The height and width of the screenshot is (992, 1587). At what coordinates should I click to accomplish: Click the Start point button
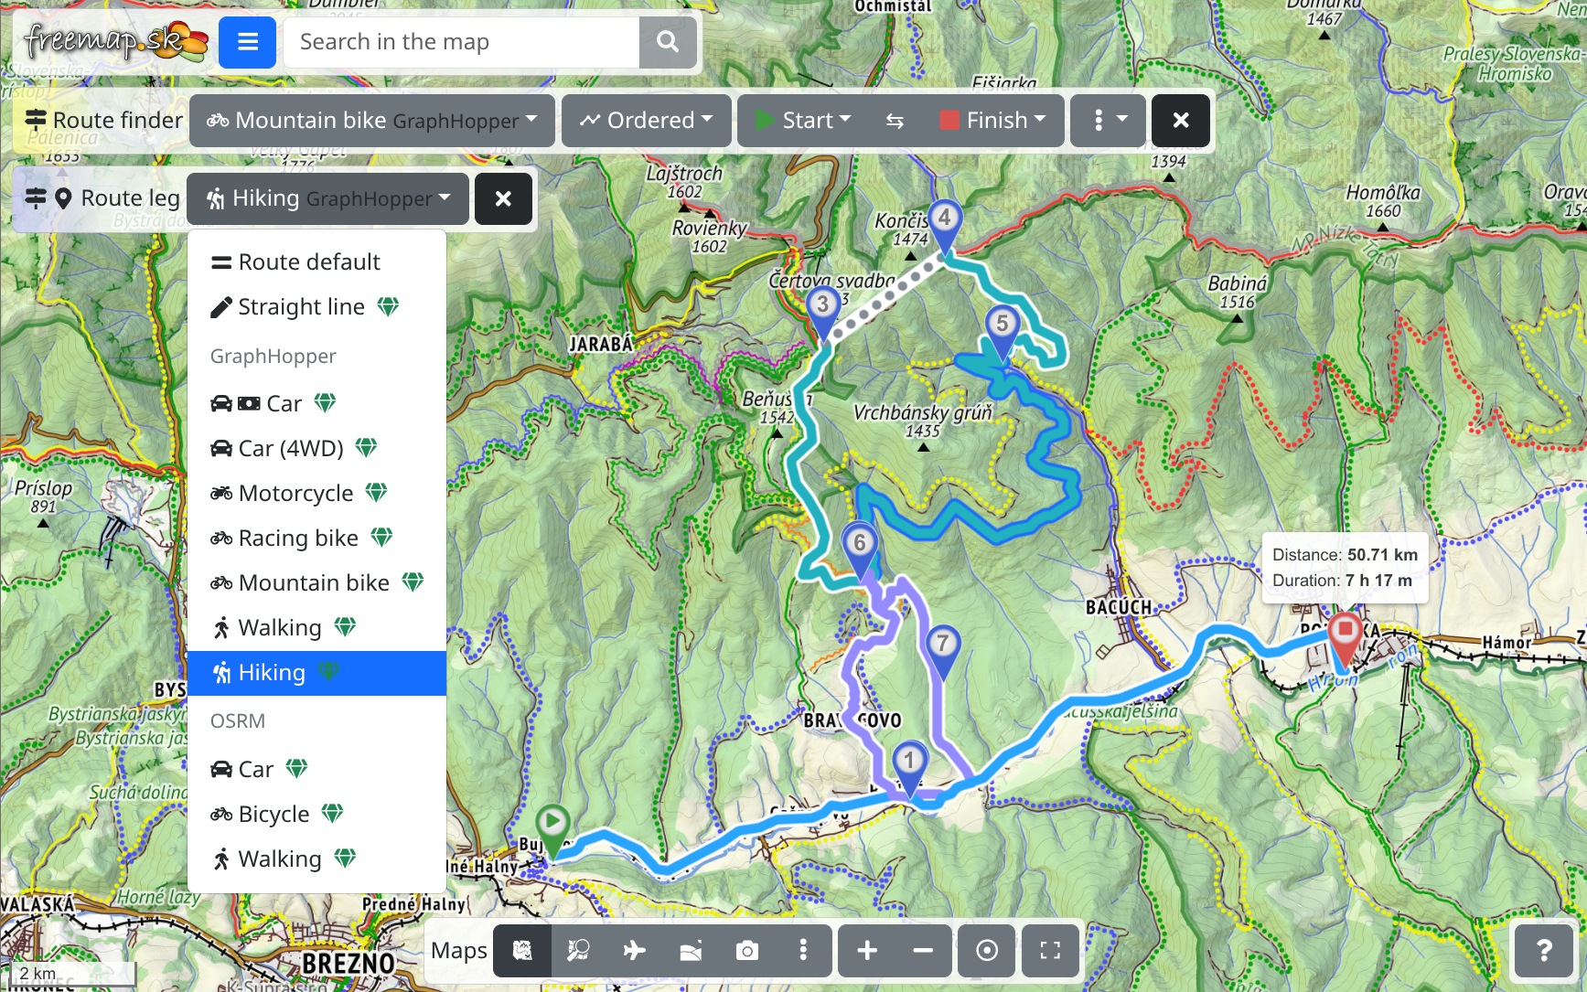(x=802, y=121)
